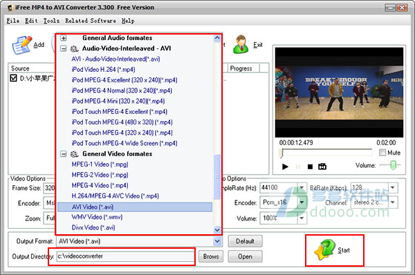Click the Default button
Screen dimensions: 415x275
point(245,241)
